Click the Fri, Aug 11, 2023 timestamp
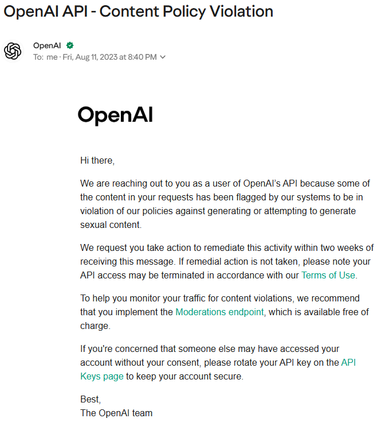 click(109, 57)
